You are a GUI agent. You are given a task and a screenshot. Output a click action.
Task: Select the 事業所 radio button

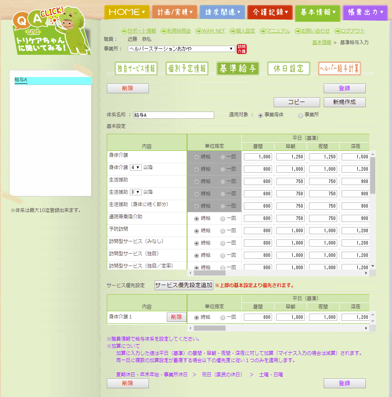(x=301, y=115)
